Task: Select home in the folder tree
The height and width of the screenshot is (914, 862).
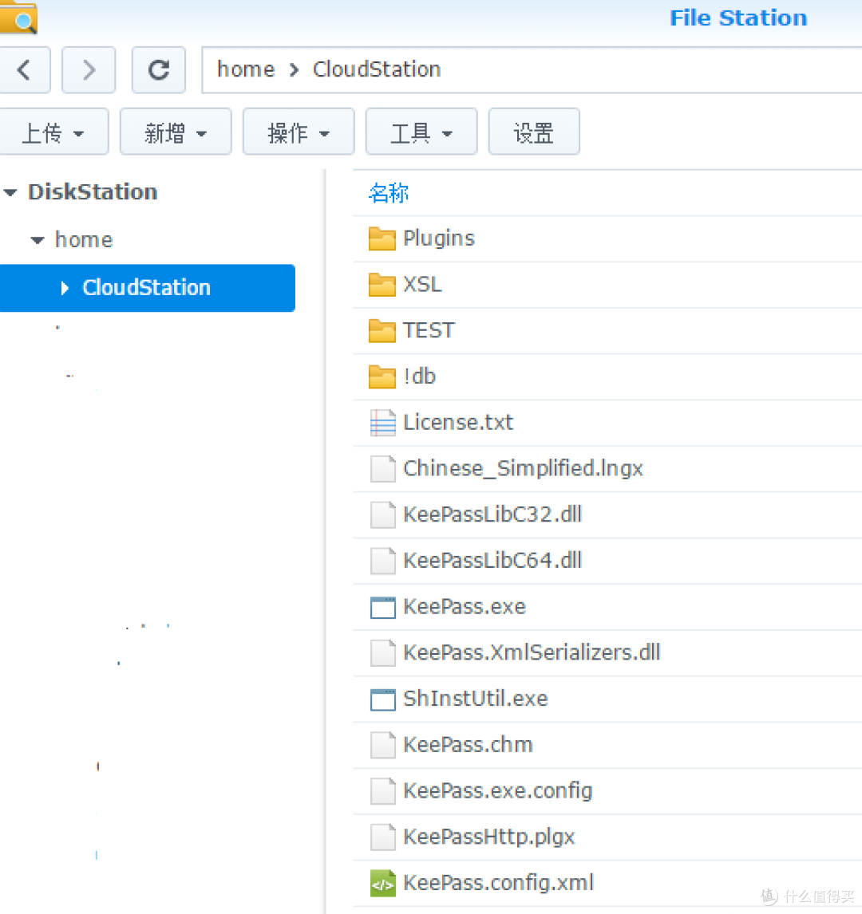Action: pyautogui.click(x=84, y=239)
